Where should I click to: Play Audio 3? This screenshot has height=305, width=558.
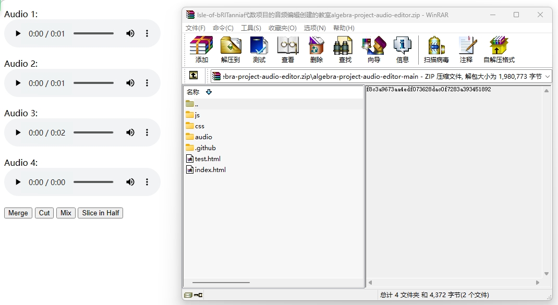click(x=18, y=132)
